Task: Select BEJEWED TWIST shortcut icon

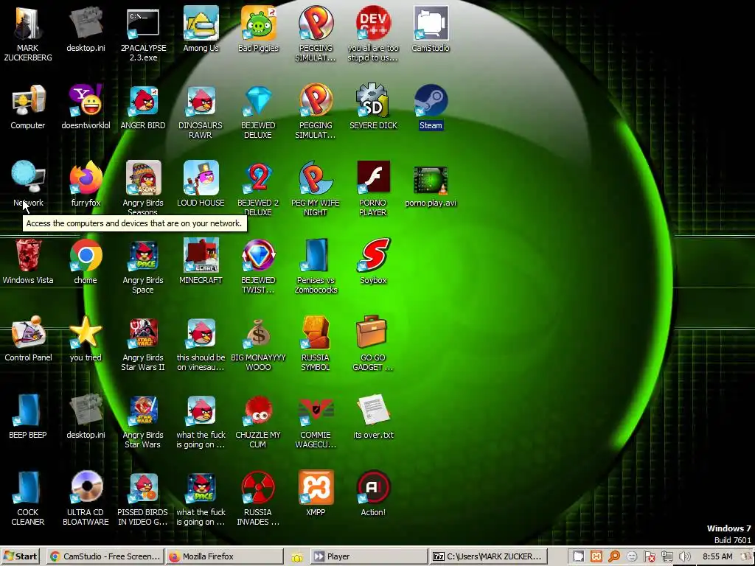Action: [259, 256]
